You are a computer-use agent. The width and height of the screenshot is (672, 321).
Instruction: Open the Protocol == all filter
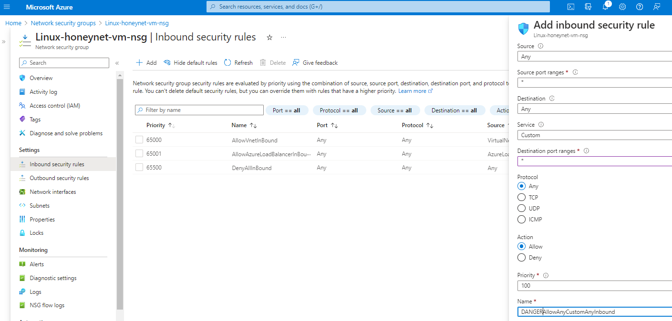coord(339,110)
